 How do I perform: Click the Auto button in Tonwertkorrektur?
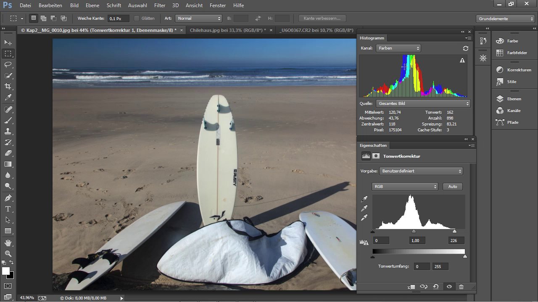click(x=452, y=186)
